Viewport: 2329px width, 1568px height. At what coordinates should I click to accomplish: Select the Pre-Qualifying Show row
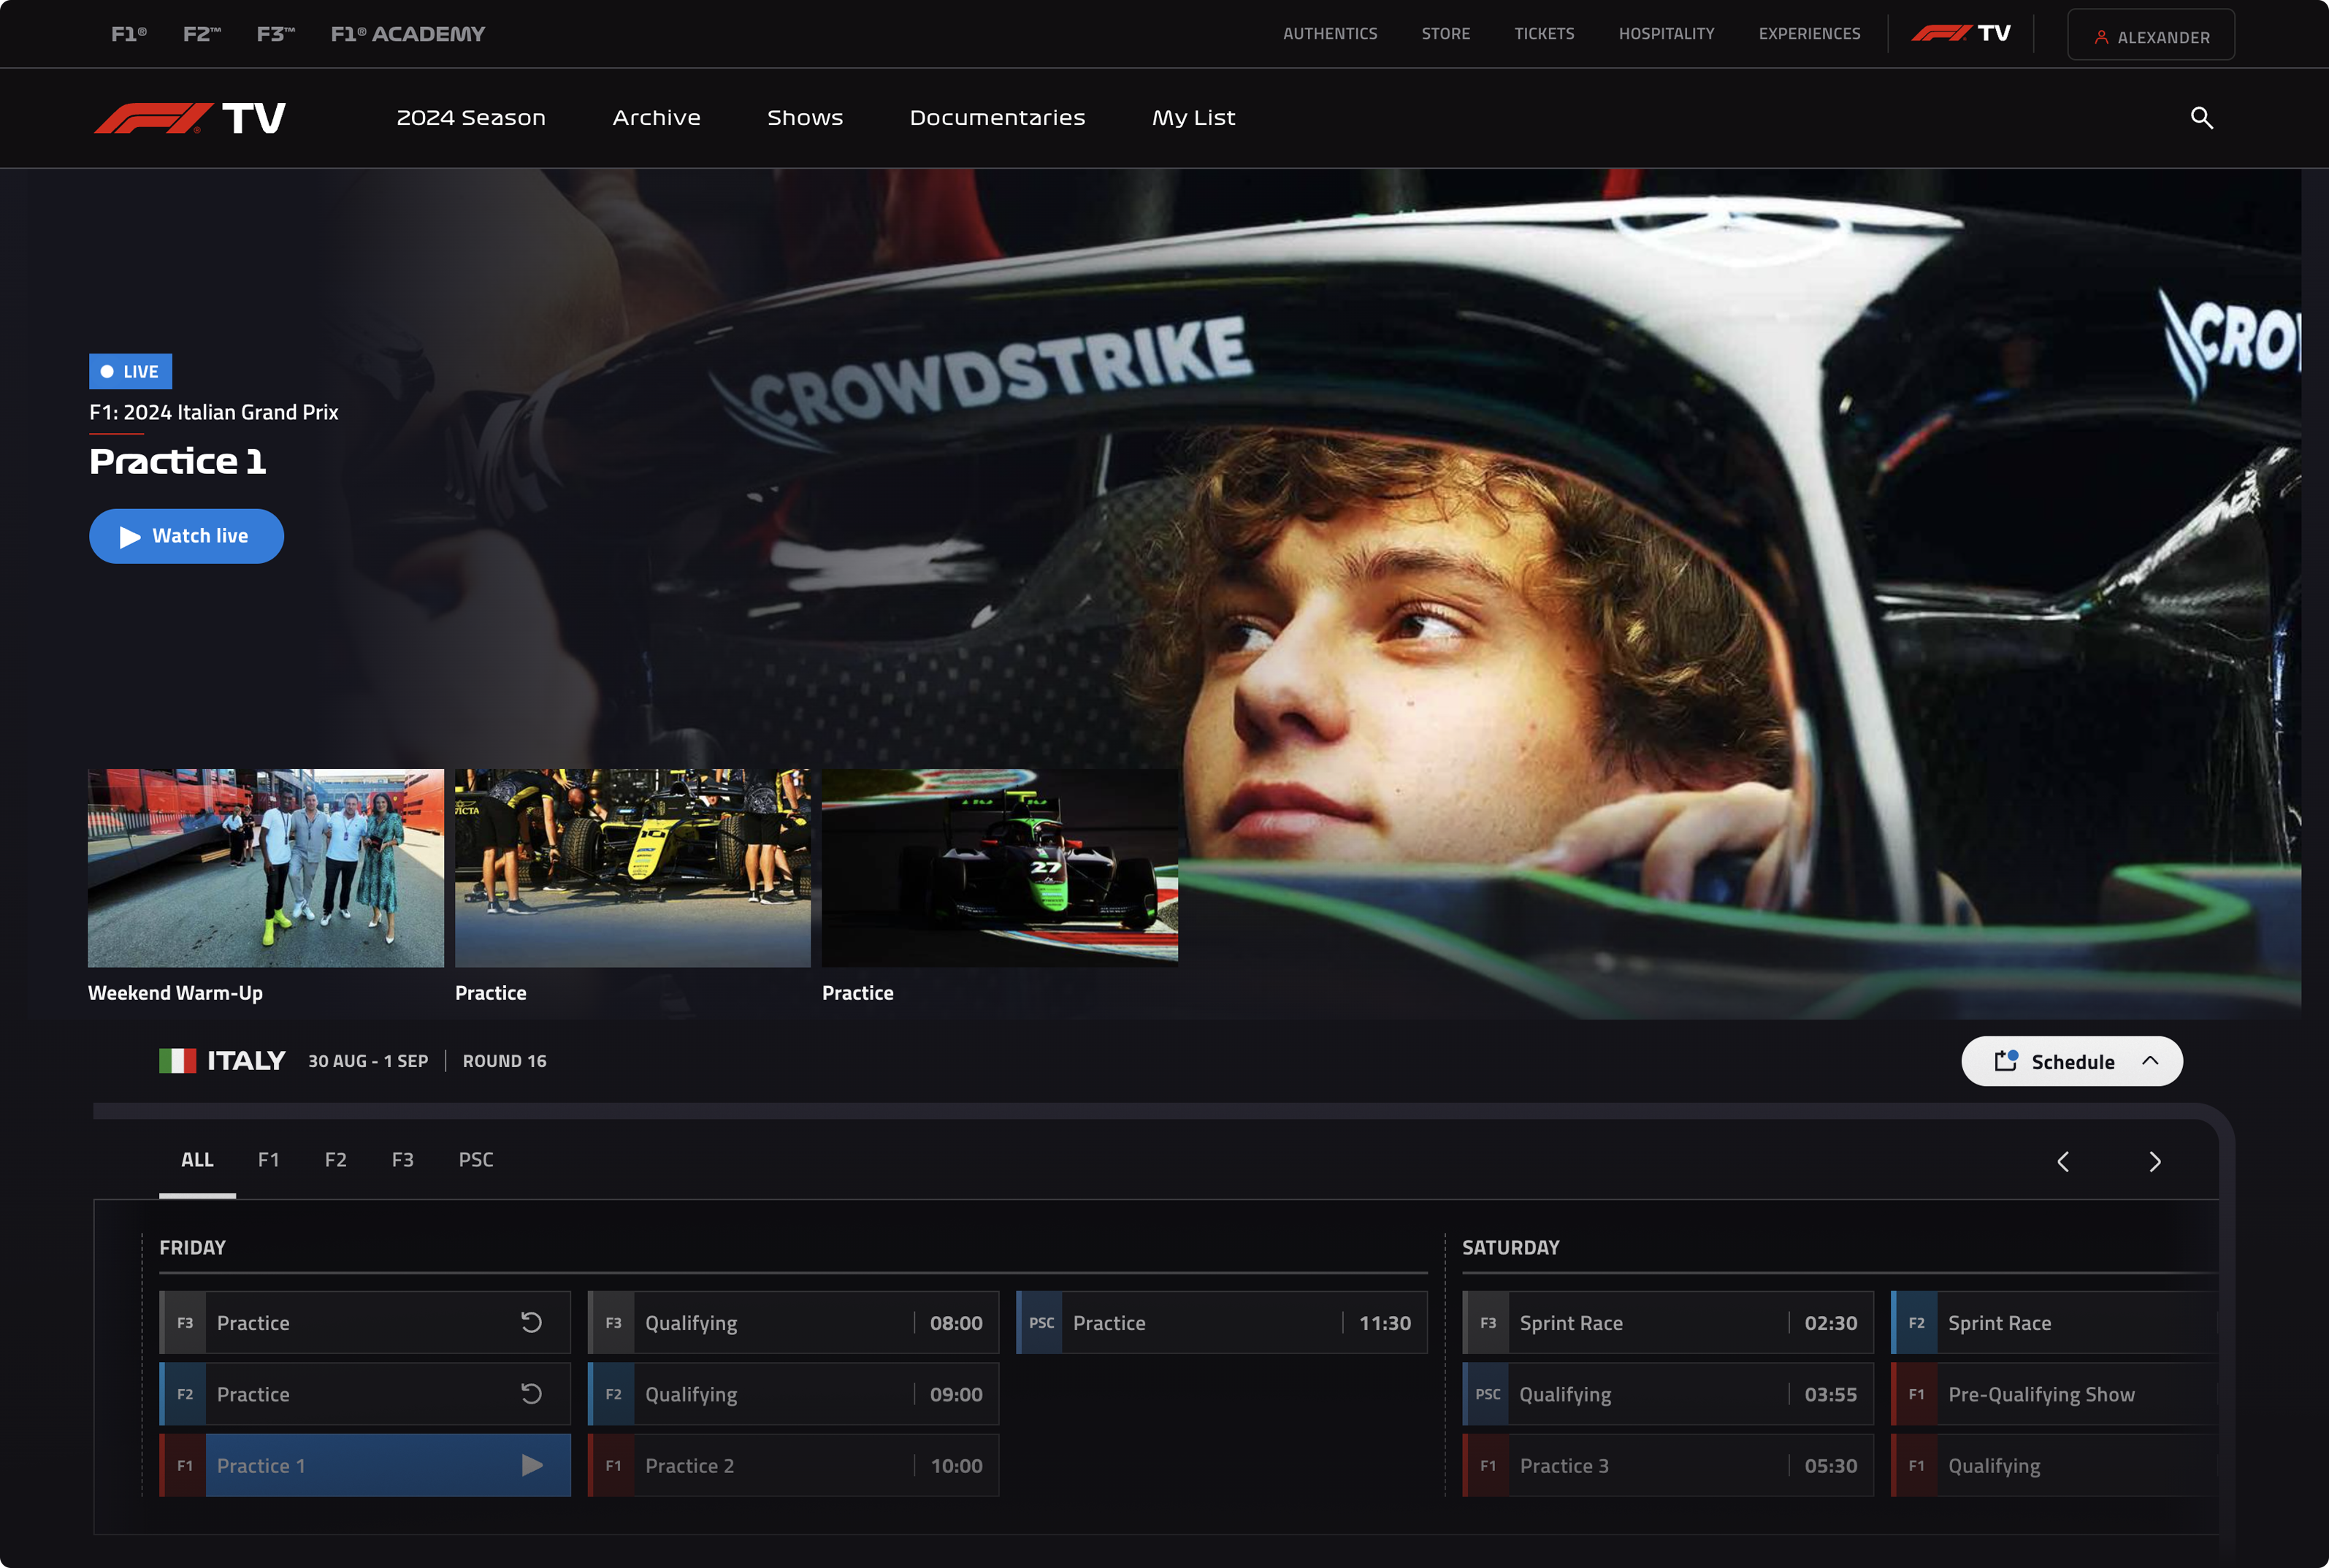tap(2055, 1393)
